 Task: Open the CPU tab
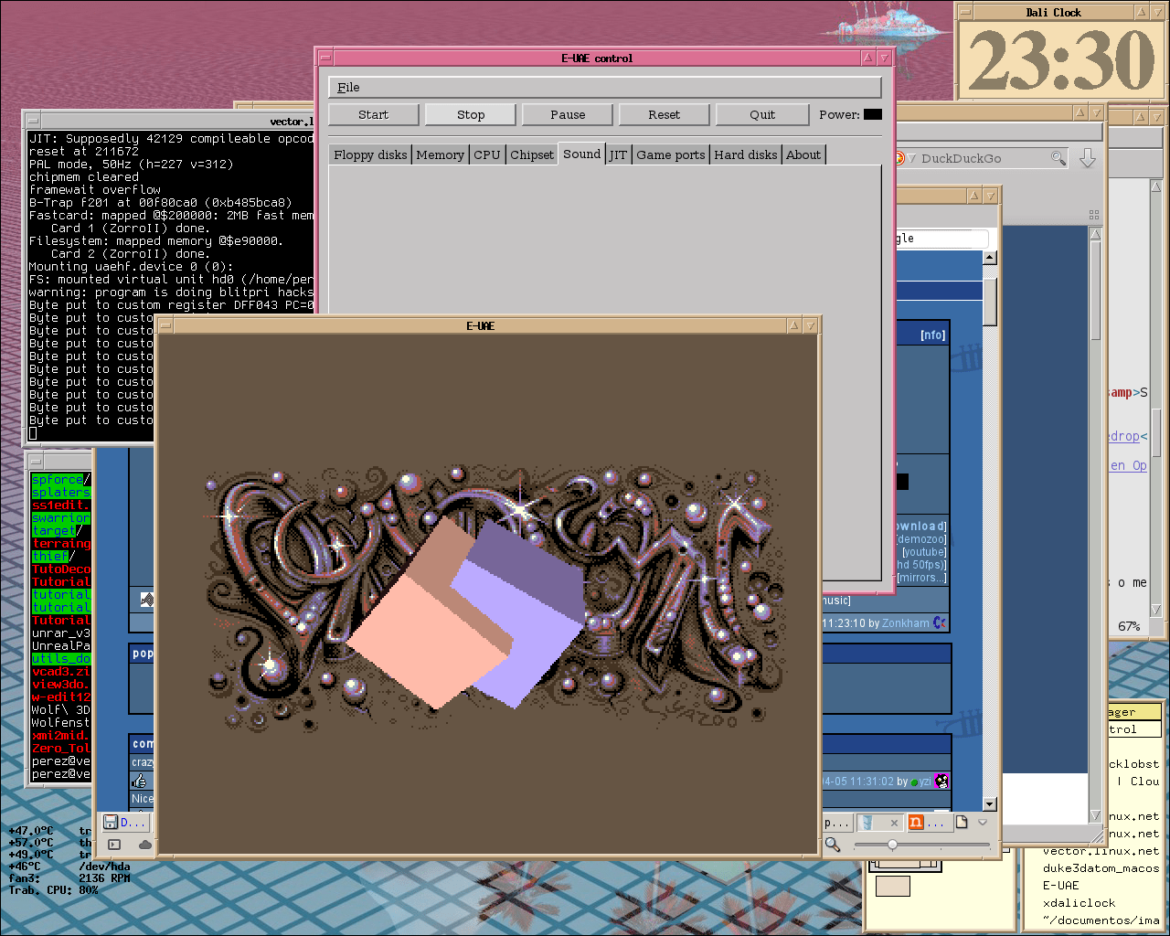487,154
